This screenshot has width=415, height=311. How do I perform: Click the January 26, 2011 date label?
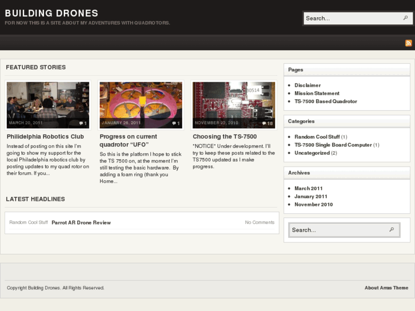tap(121, 123)
